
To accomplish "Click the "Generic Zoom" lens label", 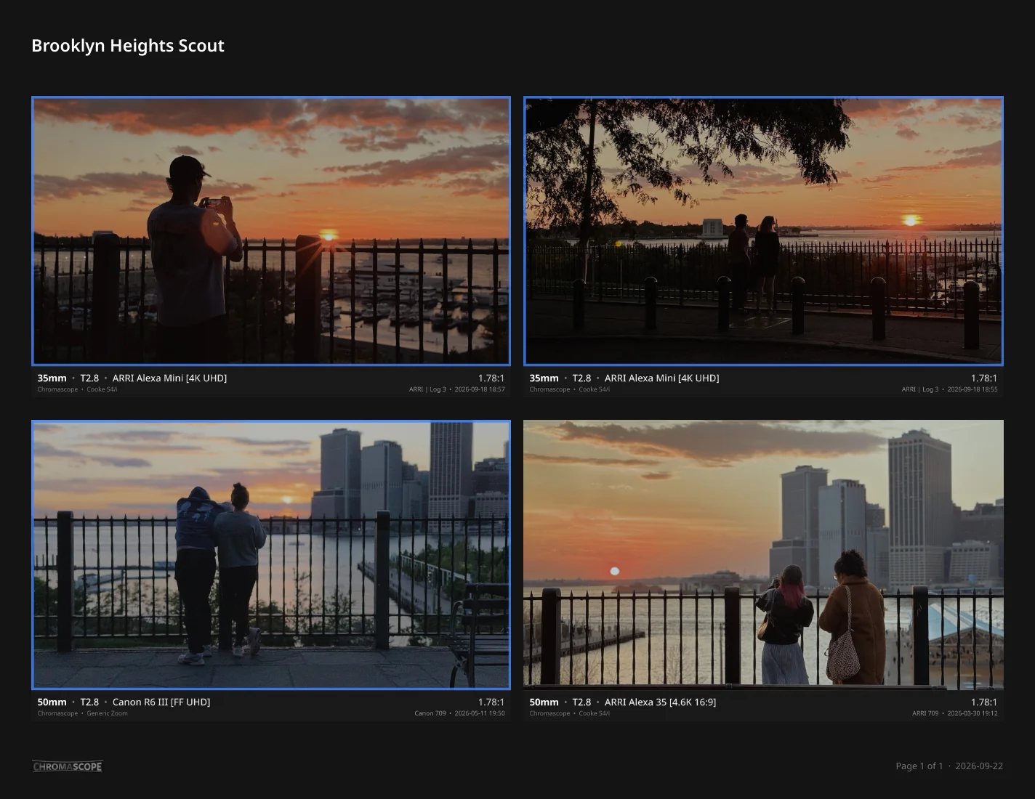I will click(107, 713).
